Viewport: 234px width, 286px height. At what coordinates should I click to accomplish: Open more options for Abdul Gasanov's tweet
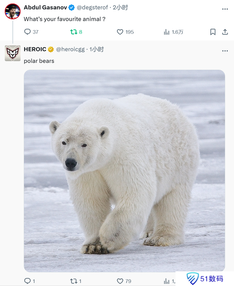click(x=225, y=9)
